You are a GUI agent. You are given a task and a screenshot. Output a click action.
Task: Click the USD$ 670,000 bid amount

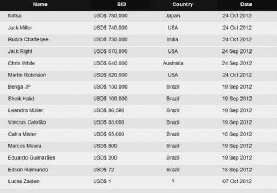click(110, 51)
